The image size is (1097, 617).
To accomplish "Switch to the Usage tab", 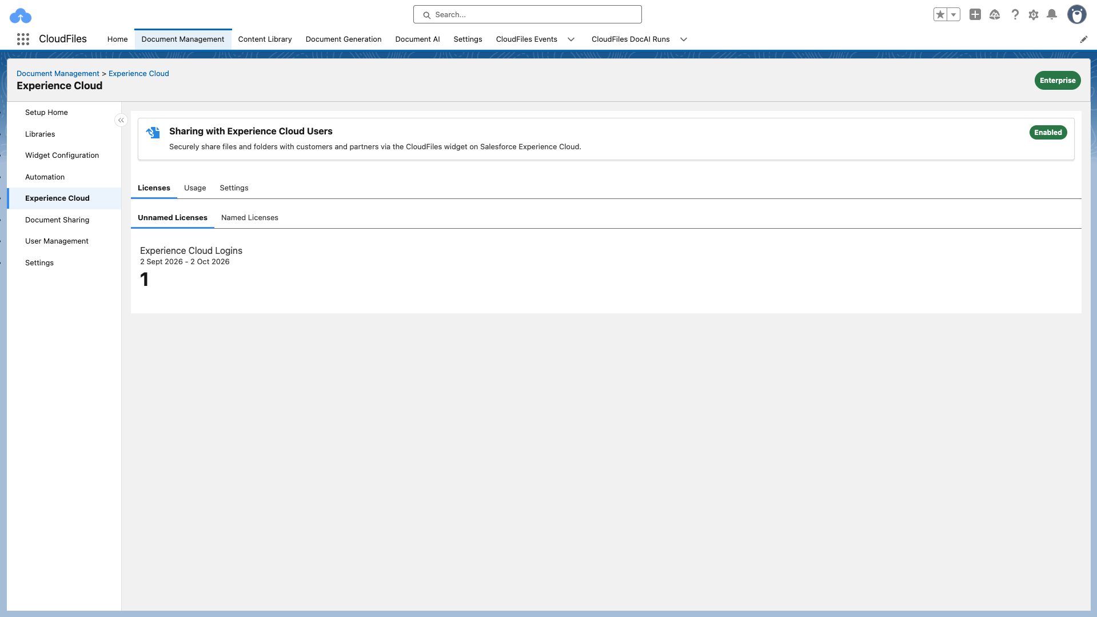I will click(x=195, y=188).
